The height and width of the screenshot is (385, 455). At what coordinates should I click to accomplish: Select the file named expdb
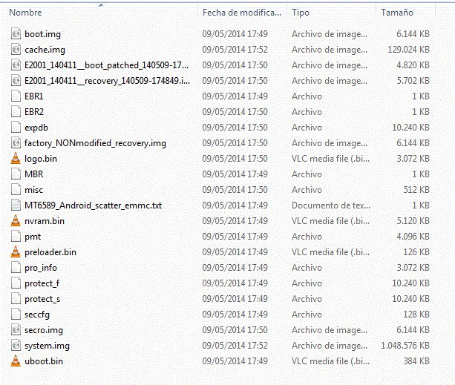tap(36, 128)
